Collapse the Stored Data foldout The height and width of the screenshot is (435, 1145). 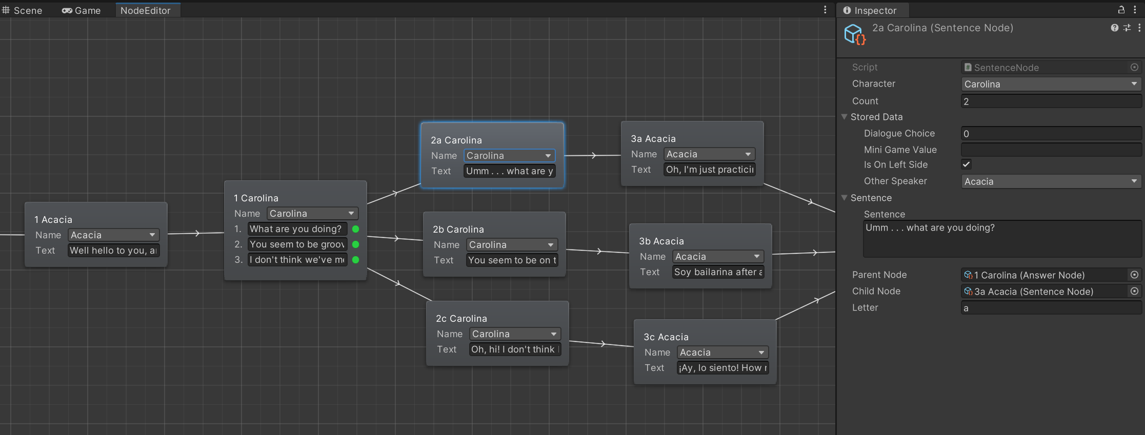pos(845,117)
